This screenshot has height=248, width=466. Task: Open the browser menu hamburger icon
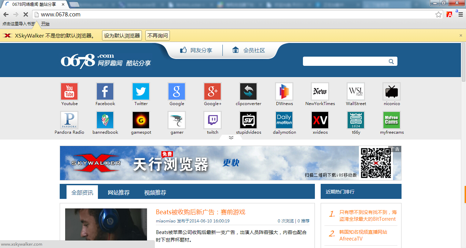(x=460, y=14)
